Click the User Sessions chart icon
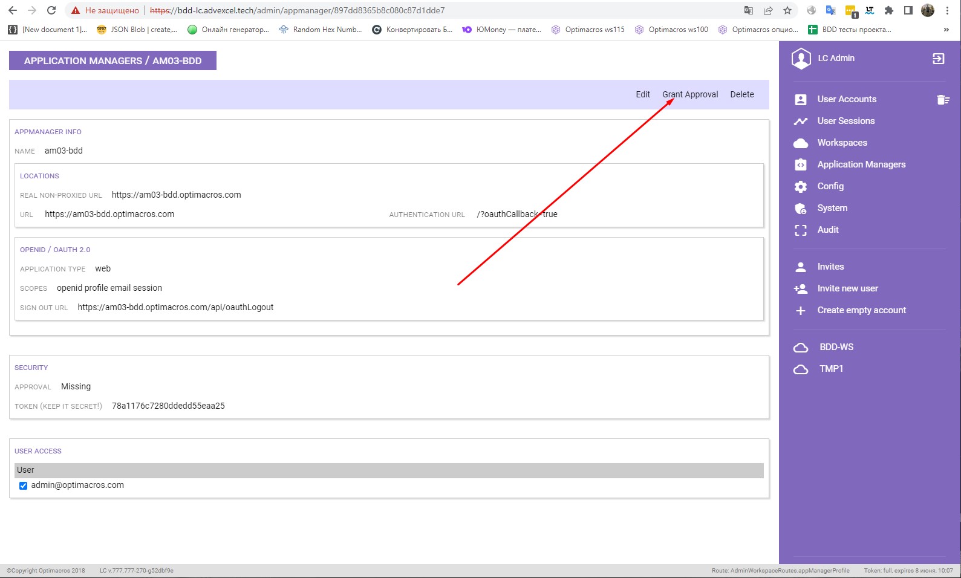 click(x=801, y=122)
